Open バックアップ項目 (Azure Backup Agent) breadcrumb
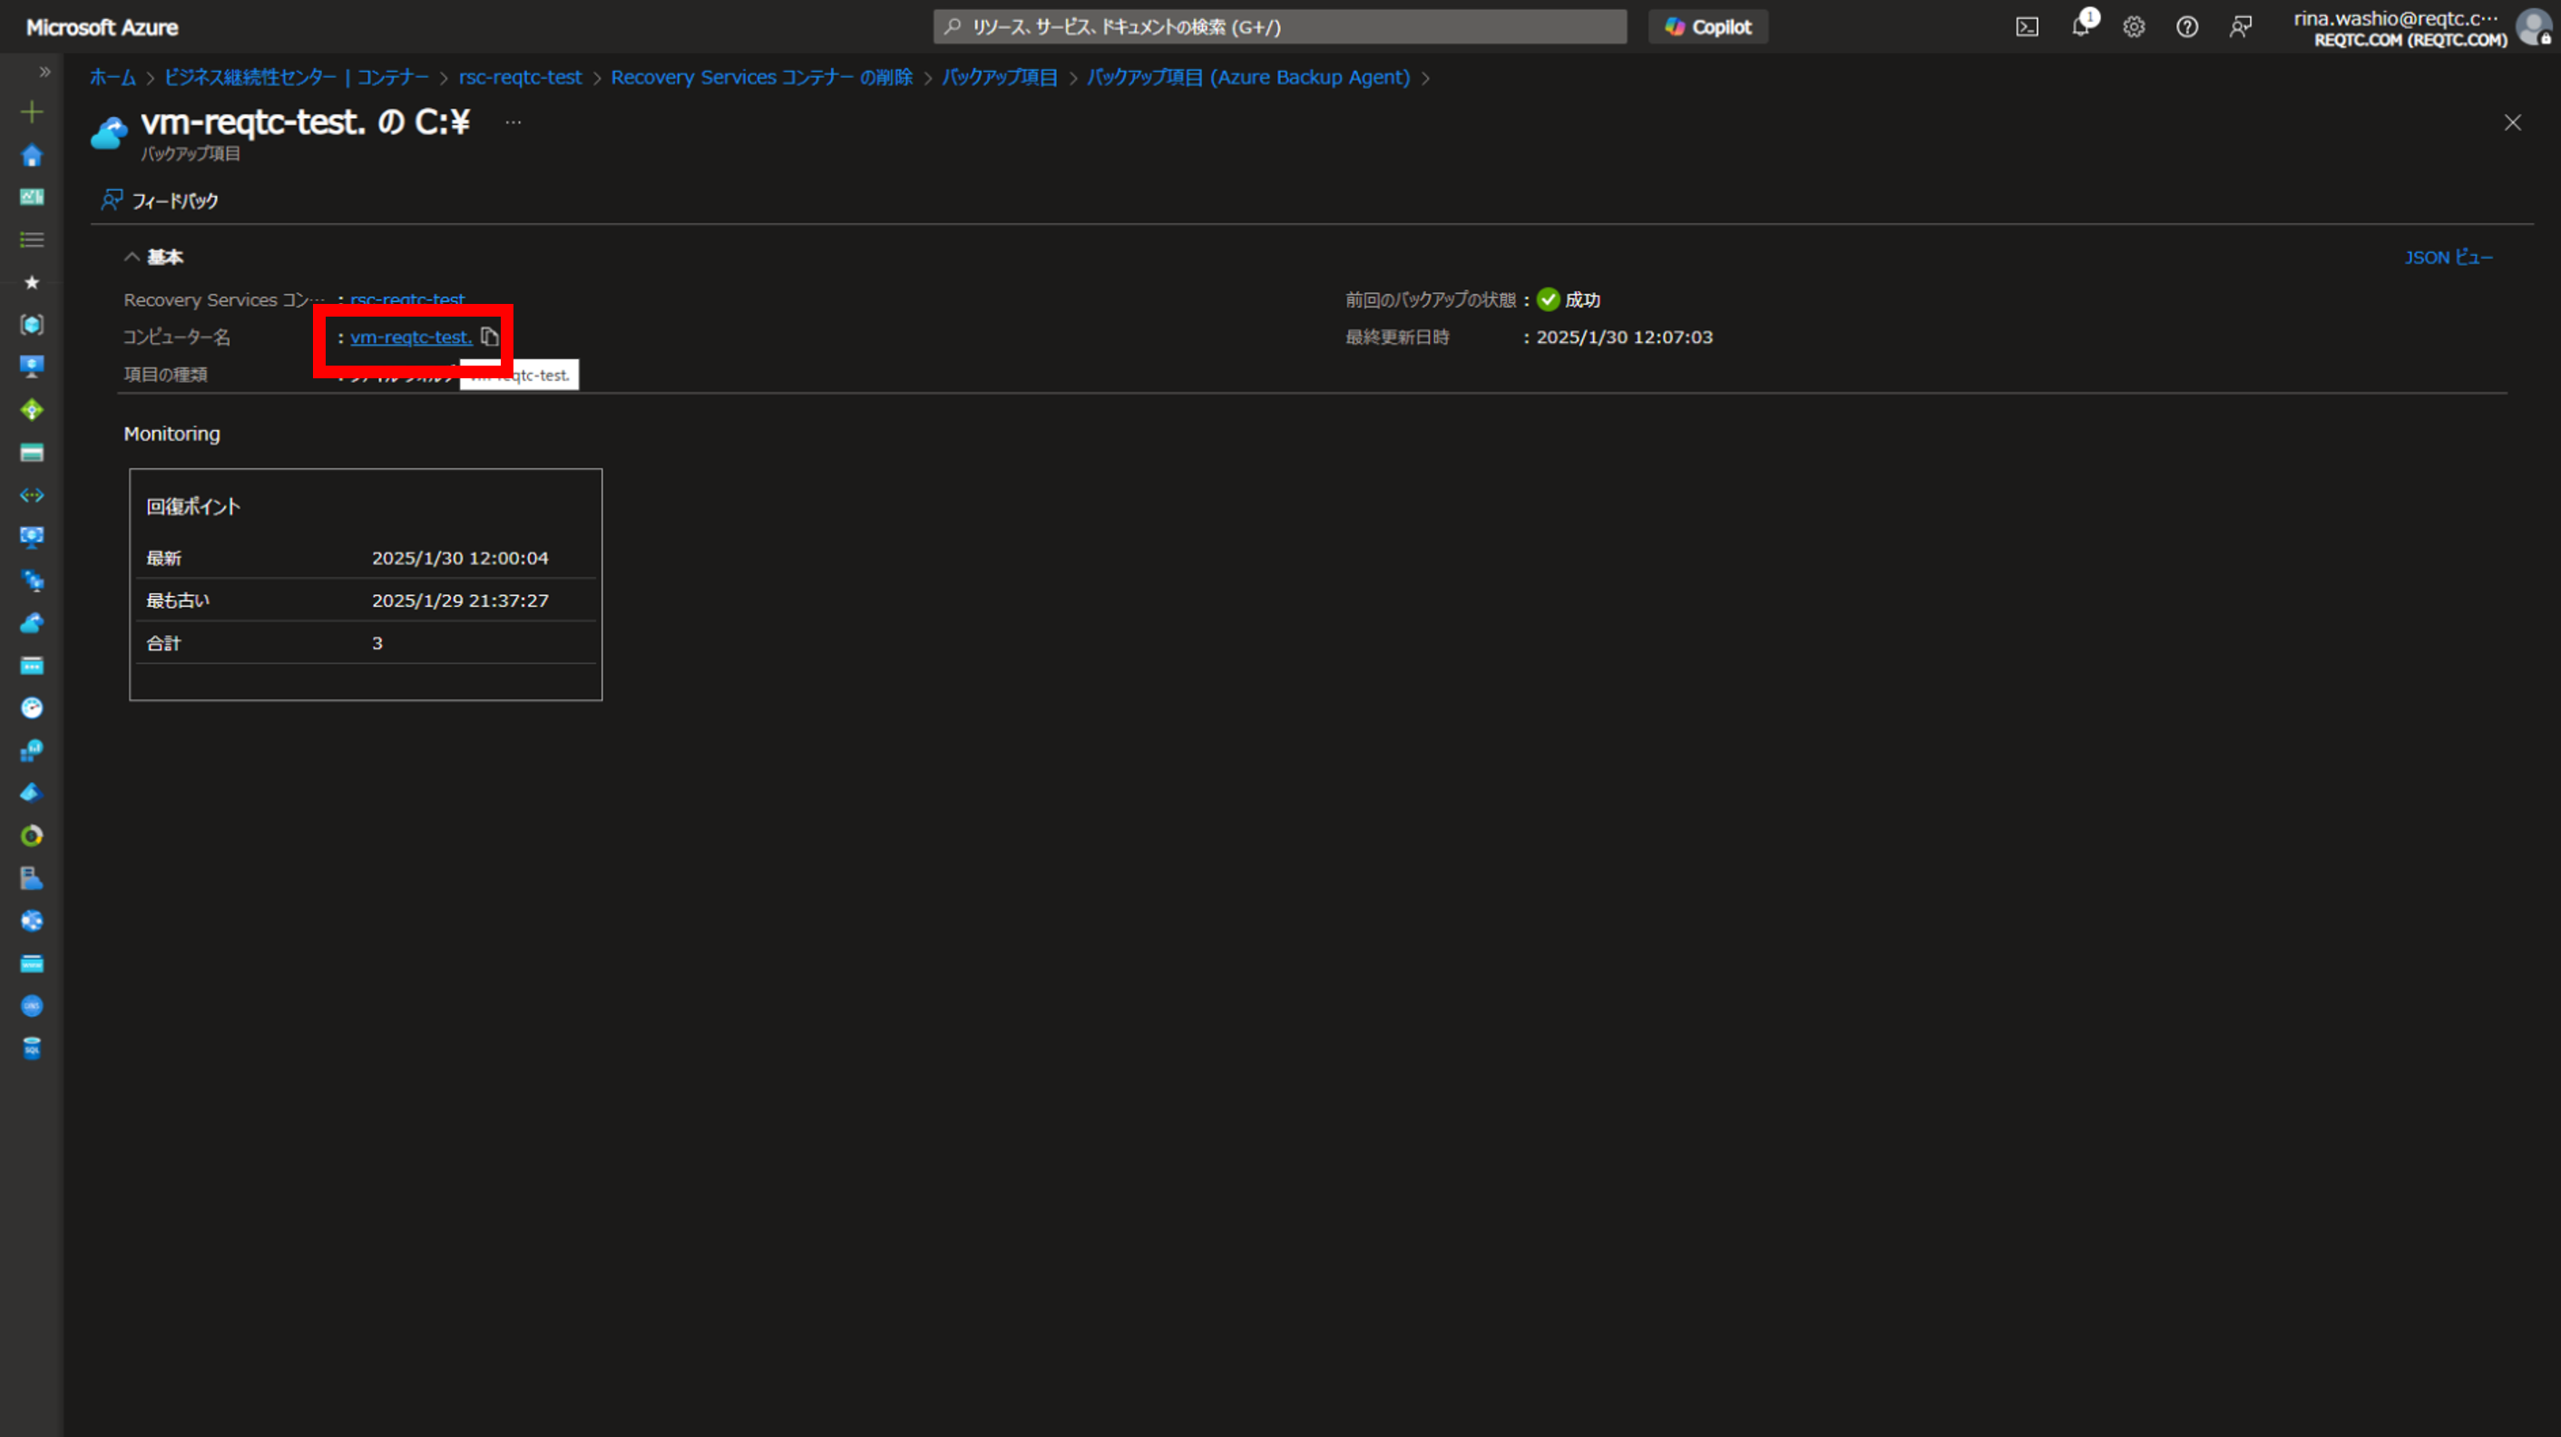This screenshot has width=2561, height=1437. click(x=1247, y=78)
